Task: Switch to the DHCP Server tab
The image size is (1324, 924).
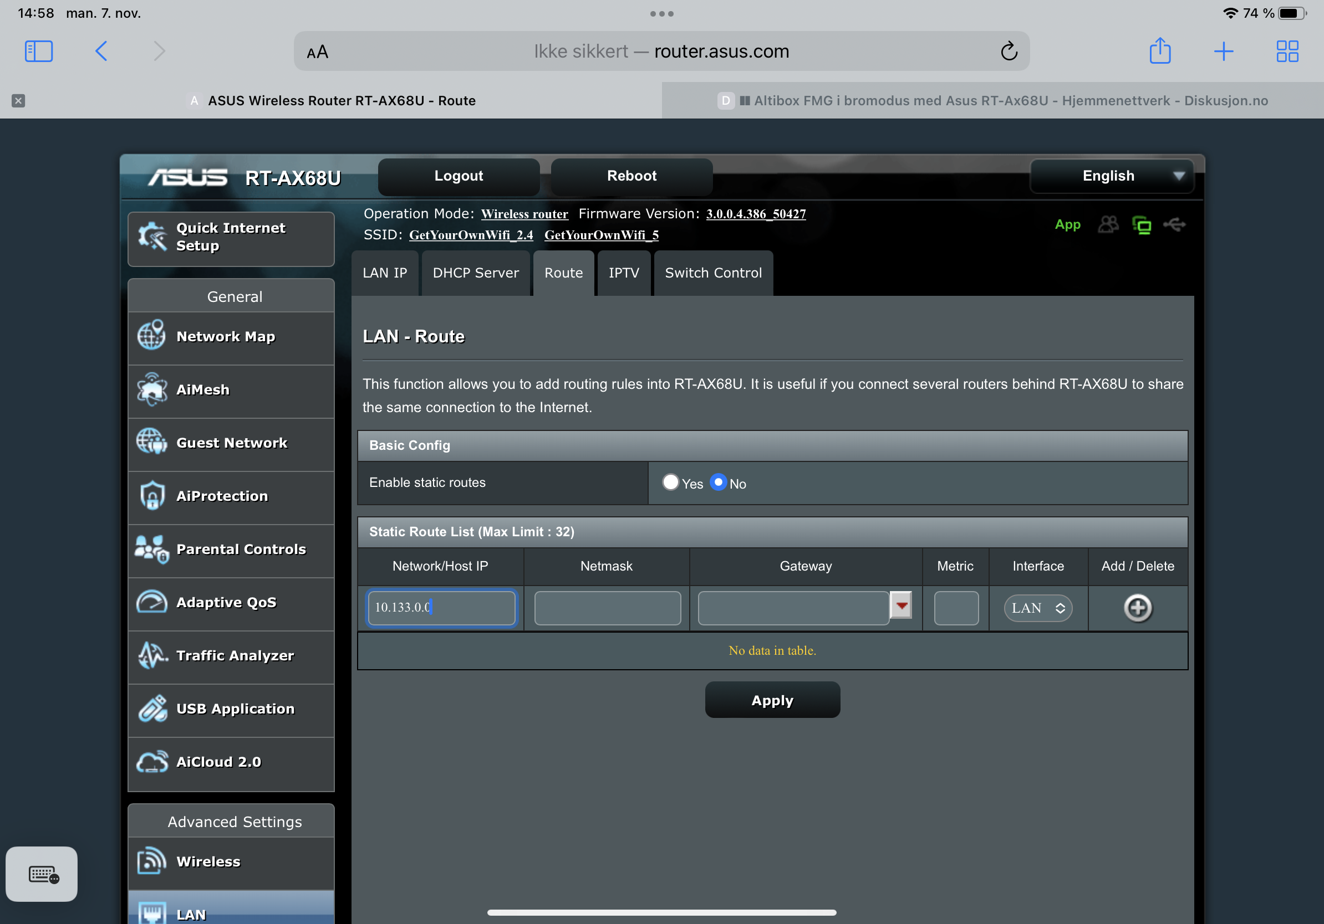Action: [476, 273]
